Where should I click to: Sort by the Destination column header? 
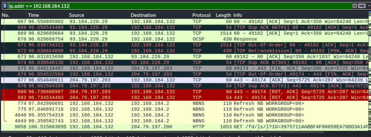pos(160,15)
